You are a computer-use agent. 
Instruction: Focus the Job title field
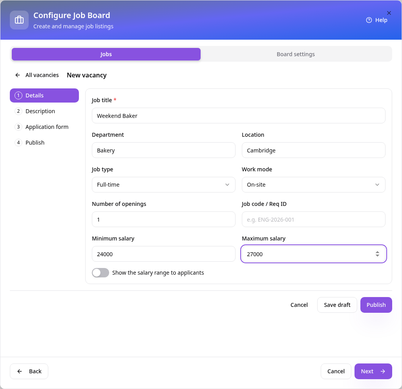pos(238,116)
